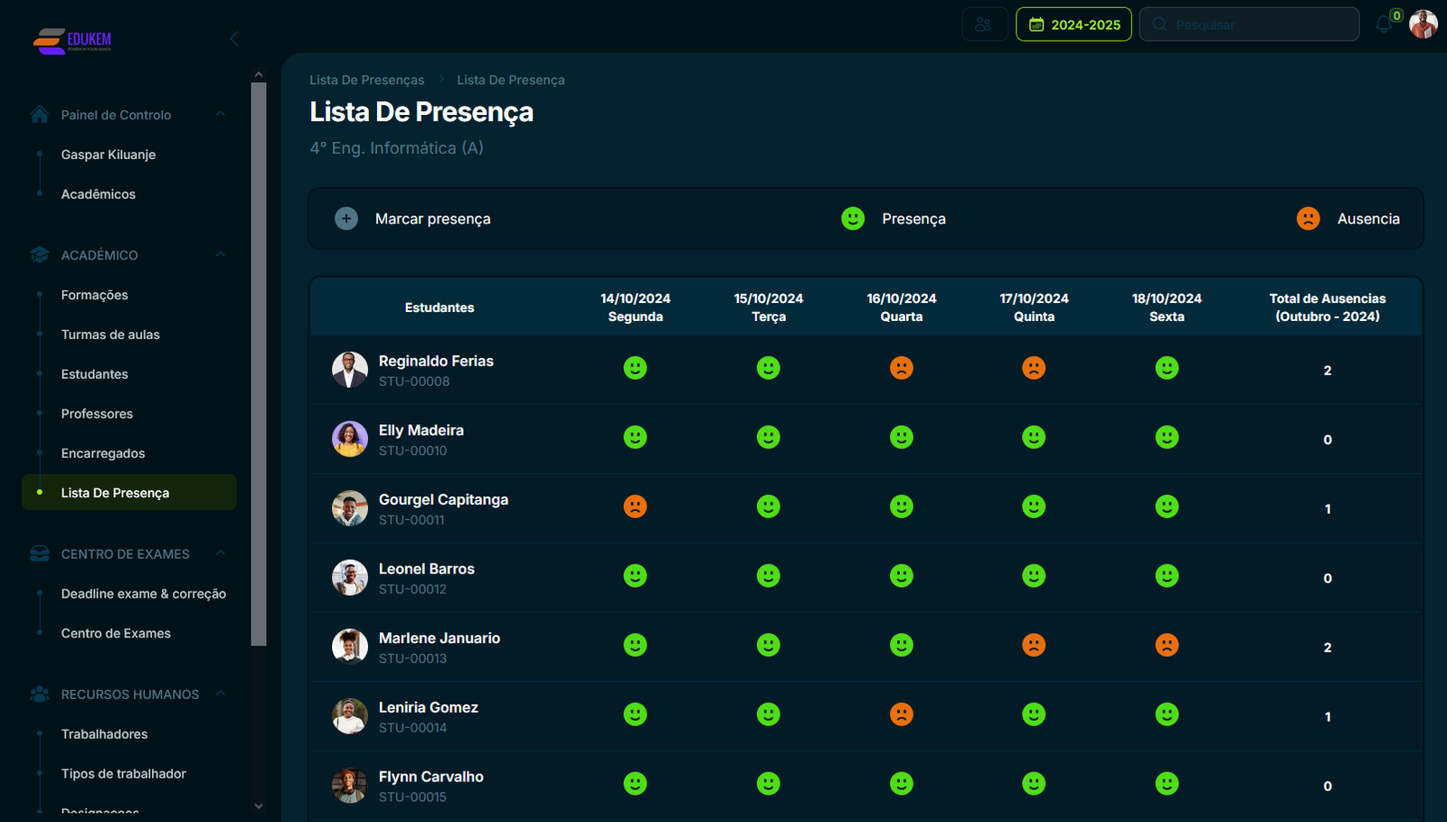Open the 2024-2025 academic year selector
Image resolution: width=1447 pixels, height=822 pixels.
click(1073, 24)
